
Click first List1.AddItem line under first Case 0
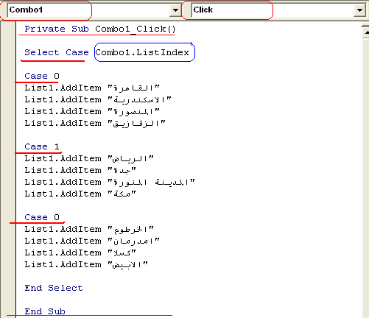92,88
